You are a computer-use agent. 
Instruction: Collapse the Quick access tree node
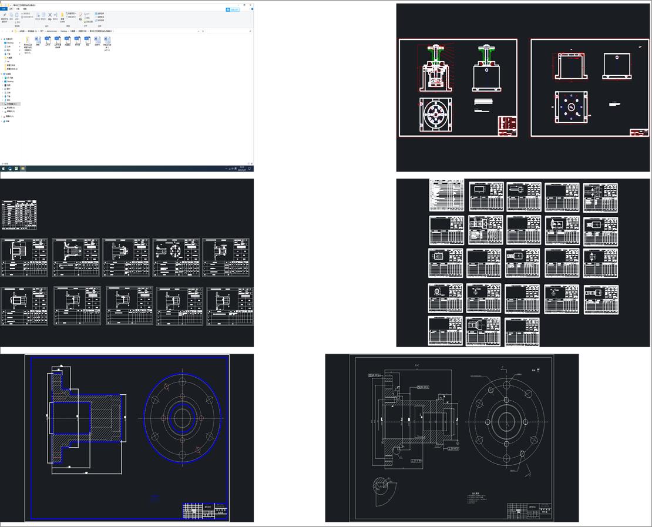2,39
